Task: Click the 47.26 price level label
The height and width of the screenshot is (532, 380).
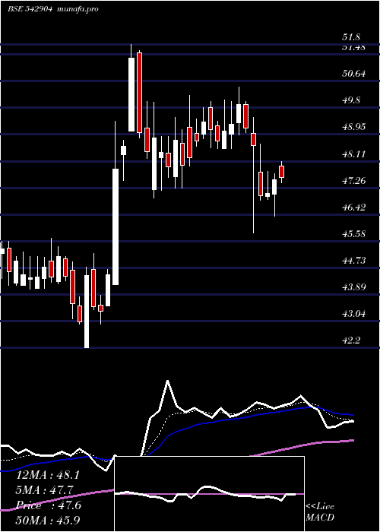Action: pyautogui.click(x=354, y=181)
